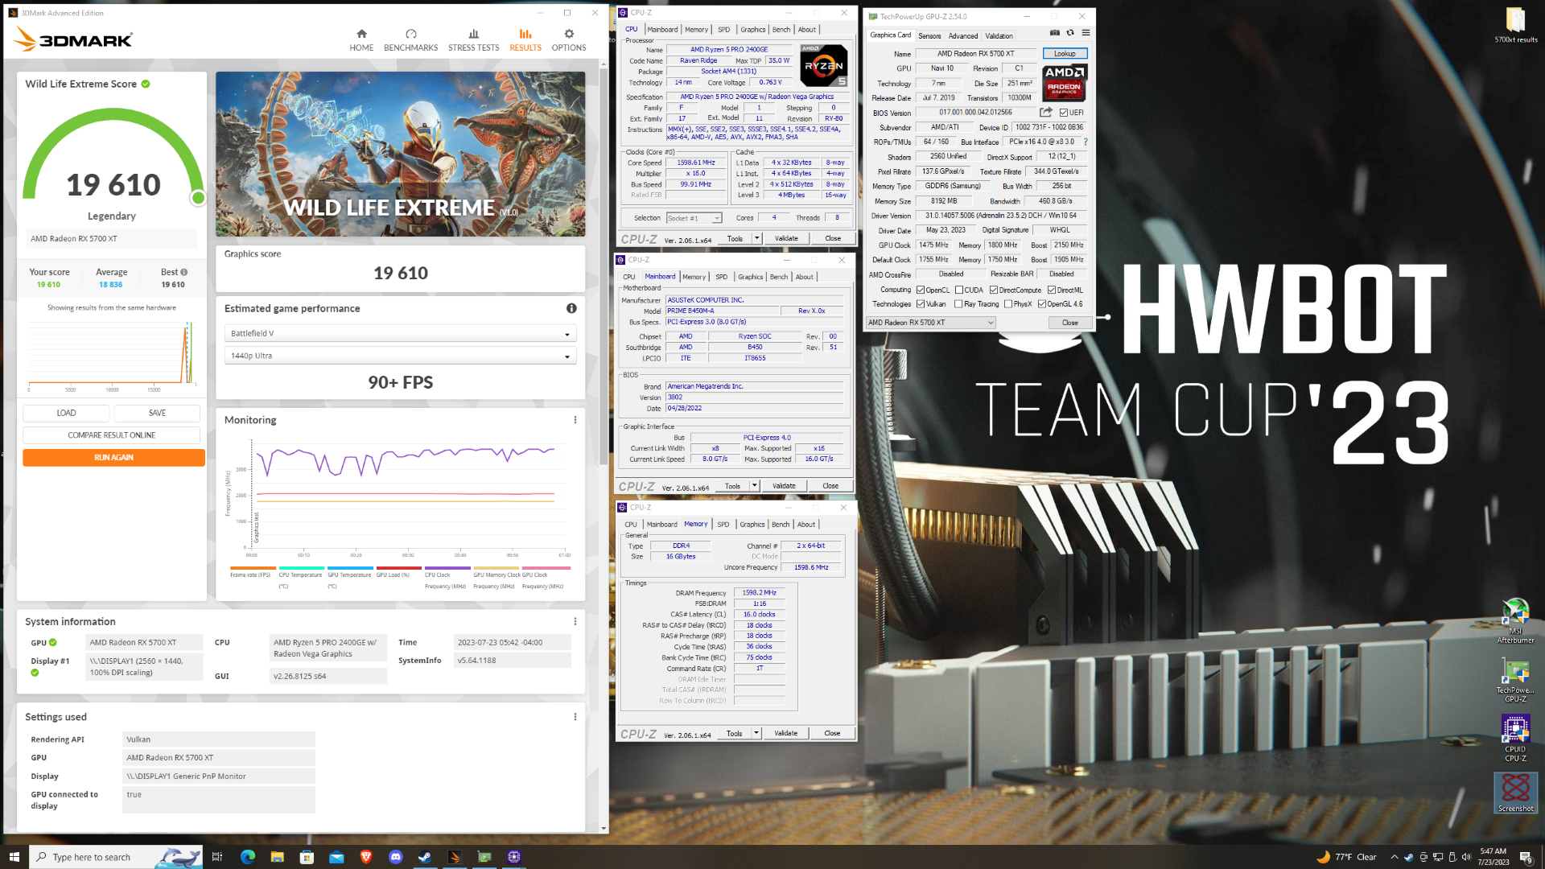The width and height of the screenshot is (1545, 869).
Task: Open CPU-Z Socket #1 selection dropdown
Action: click(x=694, y=218)
